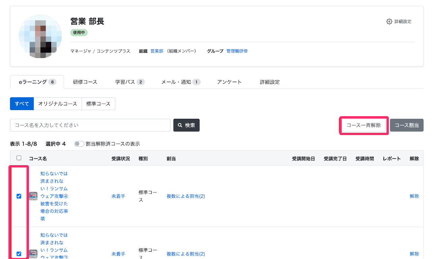The image size is (435, 259).
Task: Click 未着手 status for ランサムウェア攻撃④
Action: [x=118, y=196]
